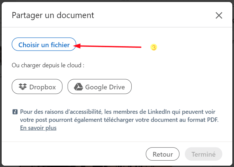Click the accessibility notice's first line

[x=118, y=112]
